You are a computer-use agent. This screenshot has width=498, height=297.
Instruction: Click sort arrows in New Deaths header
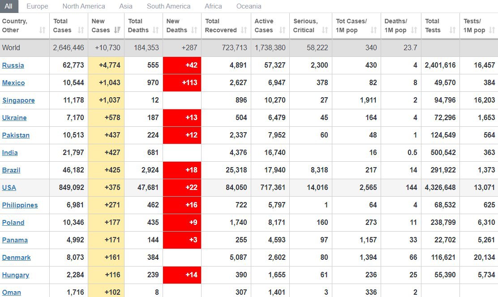click(194, 30)
